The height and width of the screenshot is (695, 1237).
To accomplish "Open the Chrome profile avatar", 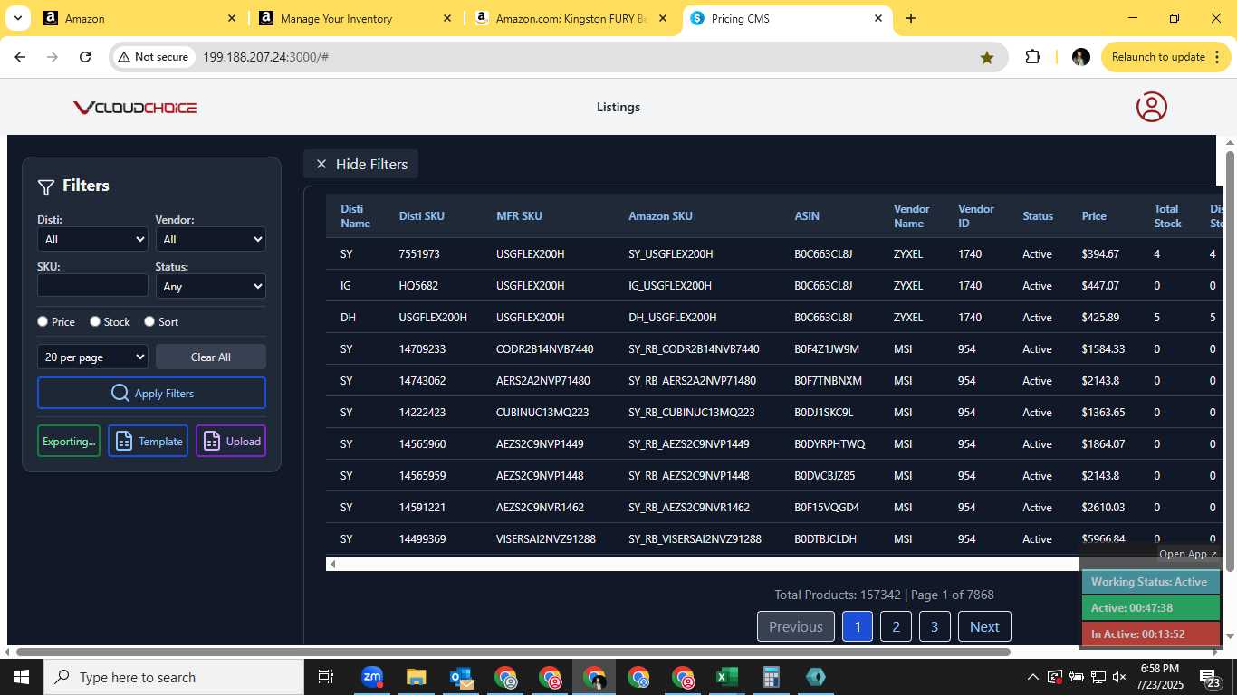I will coord(1080,57).
